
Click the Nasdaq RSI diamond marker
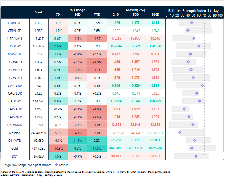point(180,133)
